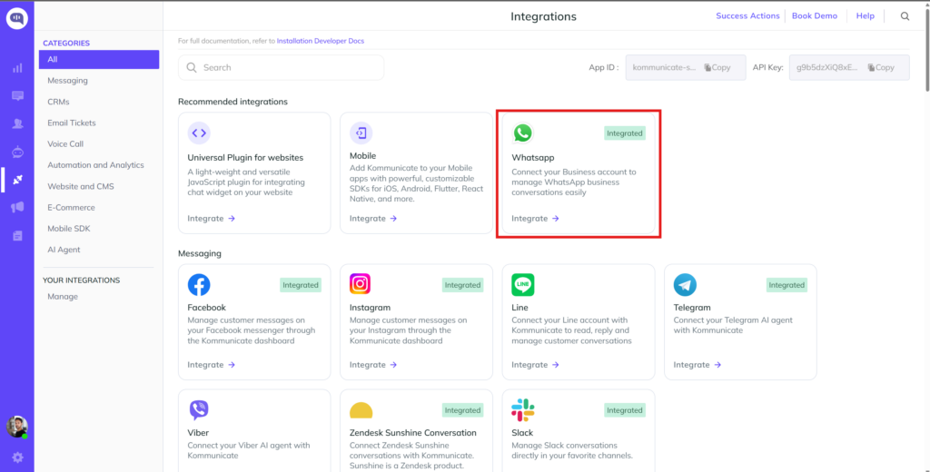Open the Installation Developer Docs link
Viewport: 930px width, 472px height.
pos(321,41)
